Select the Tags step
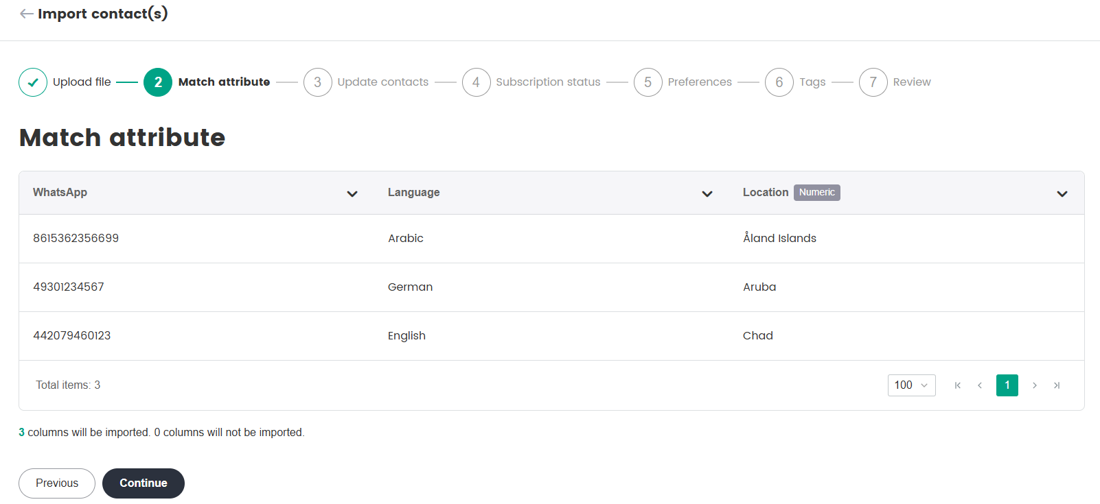 [812, 82]
